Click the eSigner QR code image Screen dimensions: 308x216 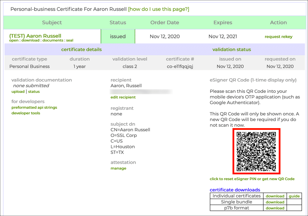[x=256, y=151]
